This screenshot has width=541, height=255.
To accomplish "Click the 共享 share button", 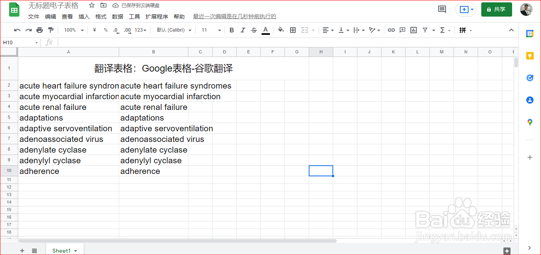I will tap(496, 9).
